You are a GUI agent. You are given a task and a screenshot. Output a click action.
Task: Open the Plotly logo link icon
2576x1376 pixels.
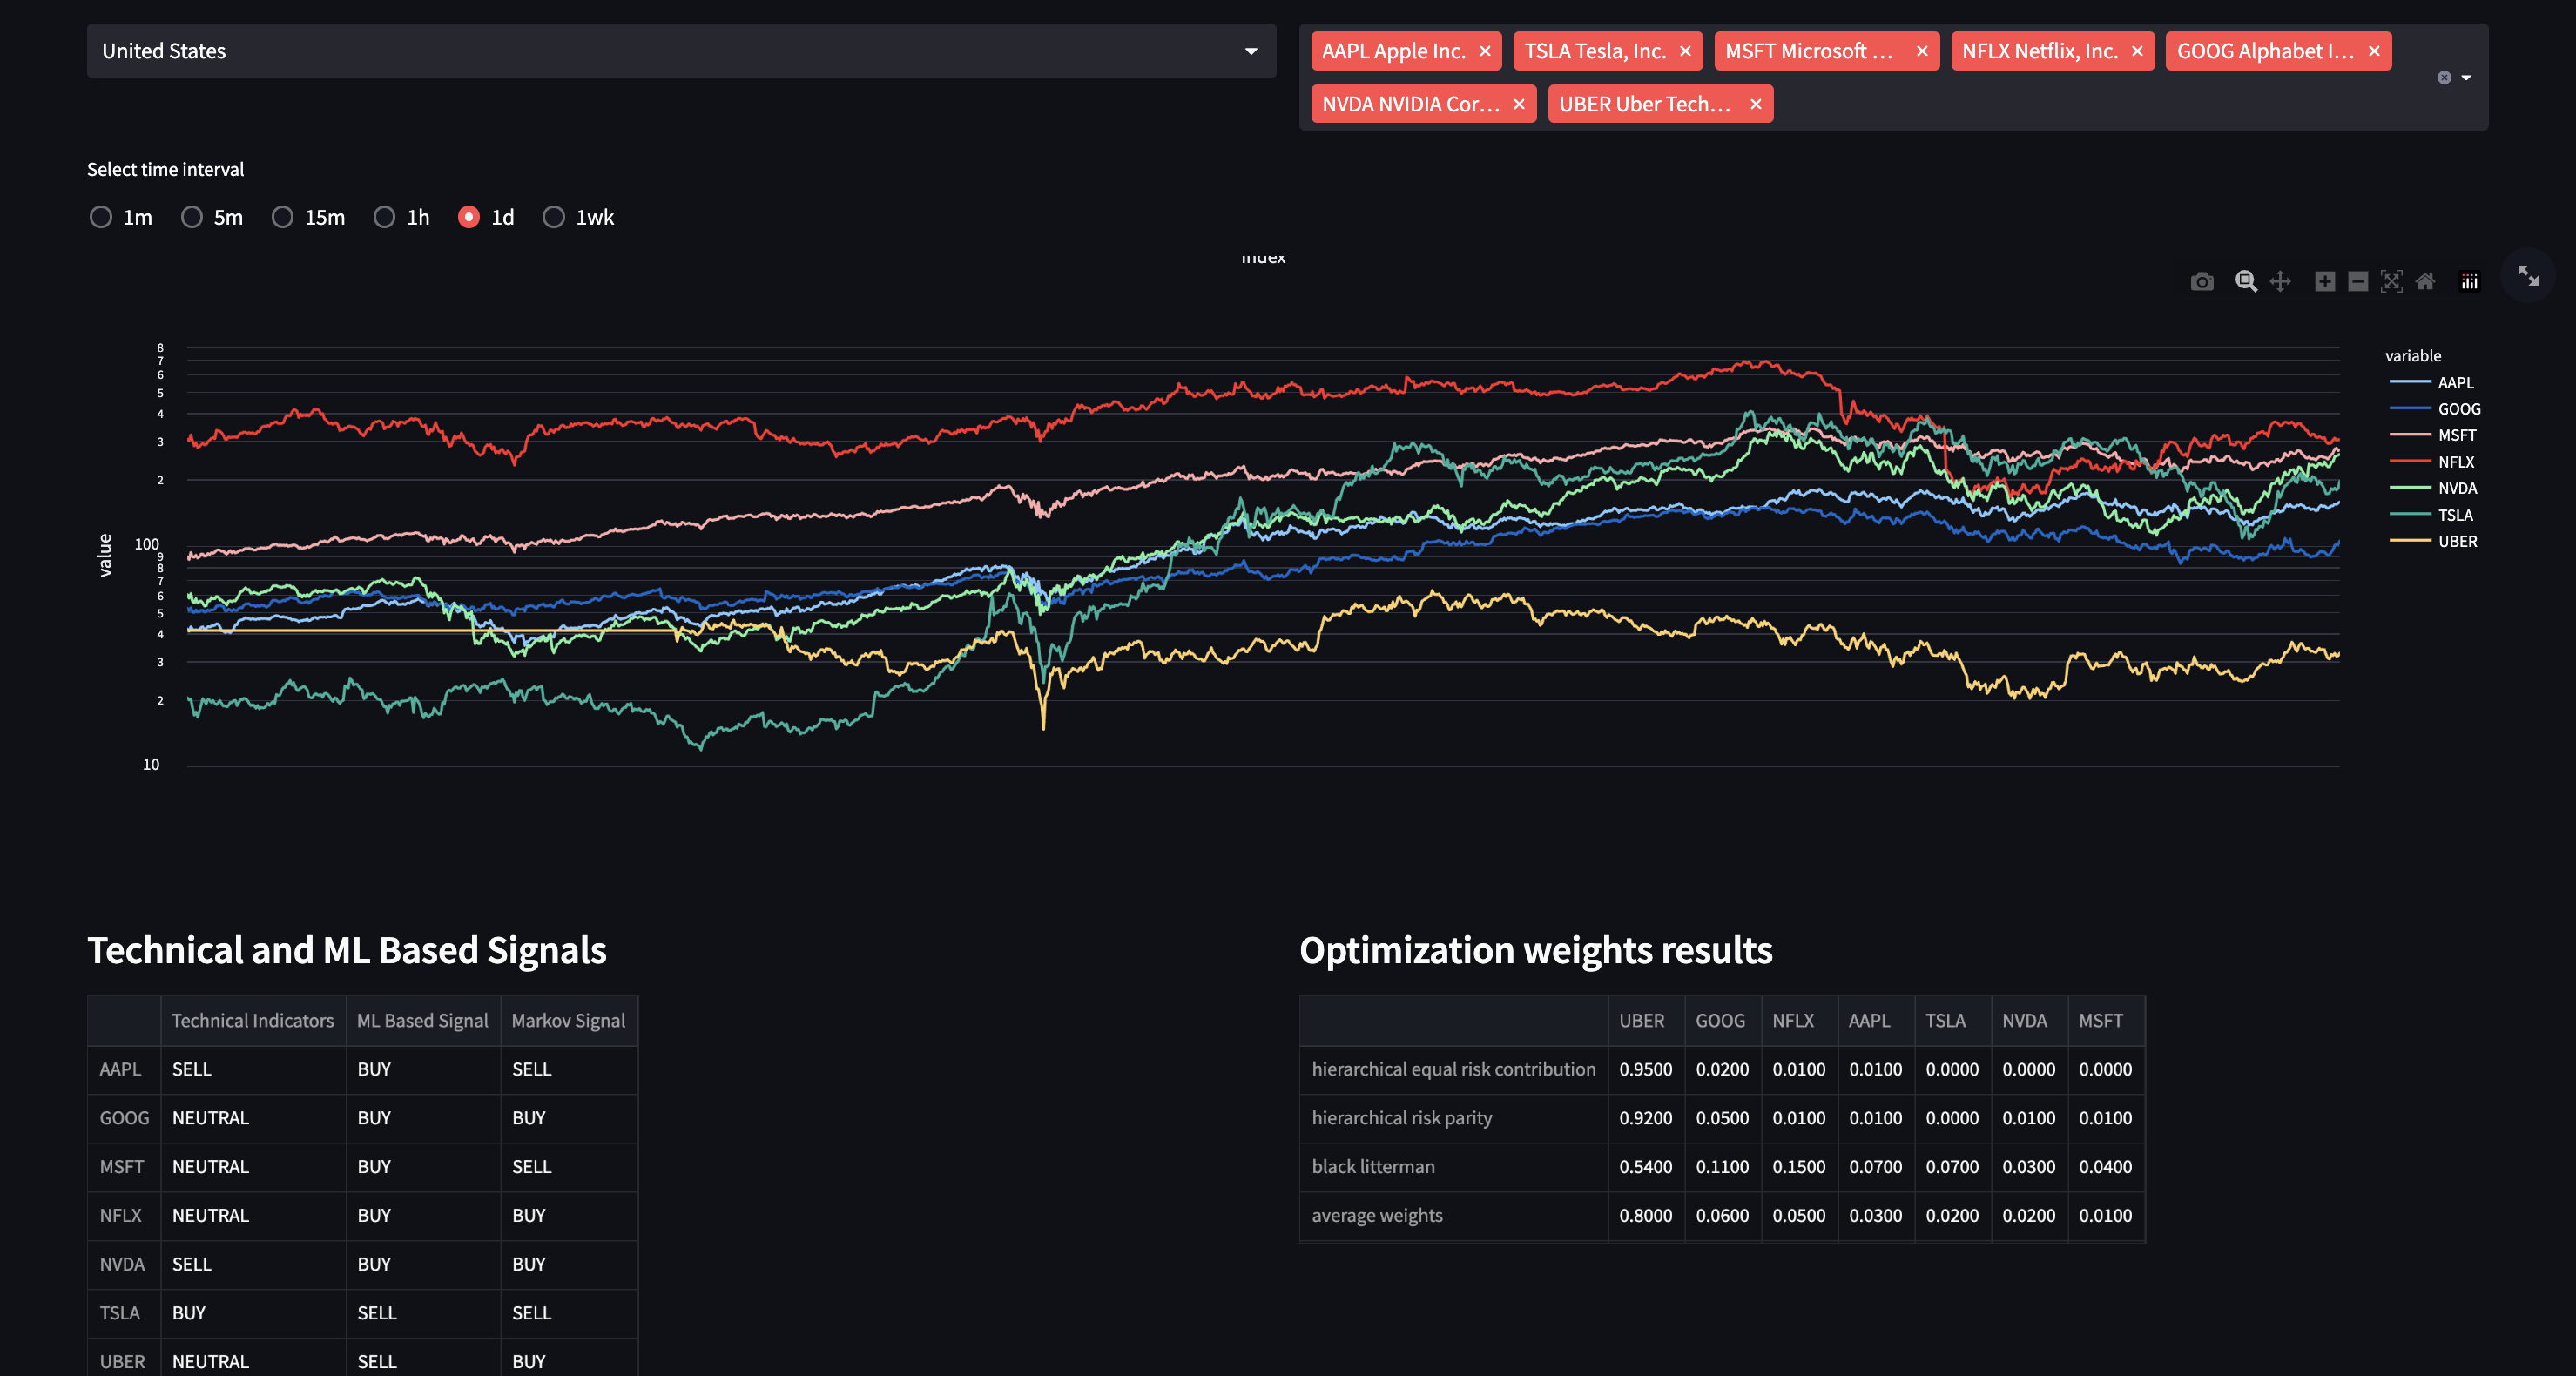[x=2469, y=282]
